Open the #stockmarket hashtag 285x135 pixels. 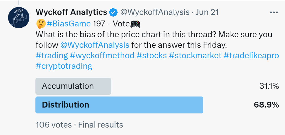[x=195, y=55]
